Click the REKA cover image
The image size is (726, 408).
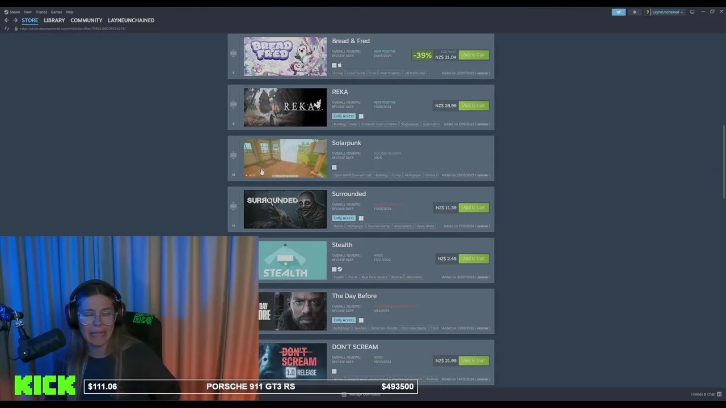click(x=285, y=107)
